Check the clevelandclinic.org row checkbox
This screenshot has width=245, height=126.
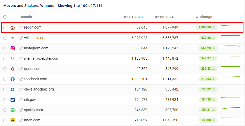(5, 89)
